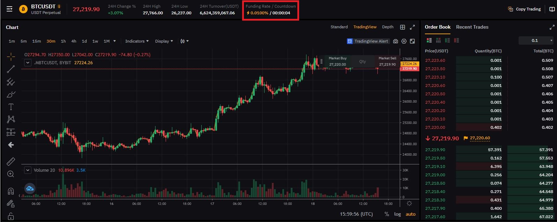Click the TradingView Alert button
Image resolution: width=557 pixels, height=222 pixels.
pyautogui.click(x=368, y=41)
